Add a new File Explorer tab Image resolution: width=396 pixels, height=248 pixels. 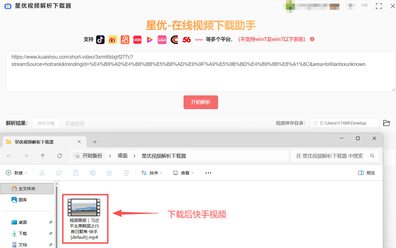[x=95, y=142]
